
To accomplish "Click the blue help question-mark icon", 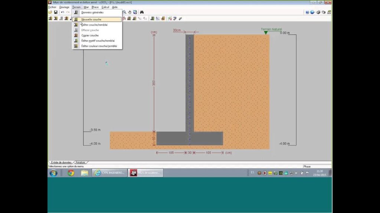I will click(x=307, y=12).
